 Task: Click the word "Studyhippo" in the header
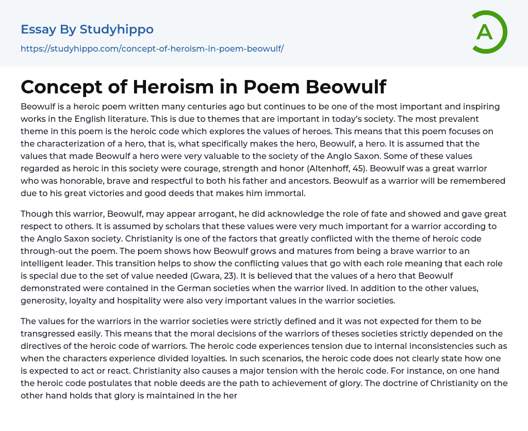tap(117, 29)
